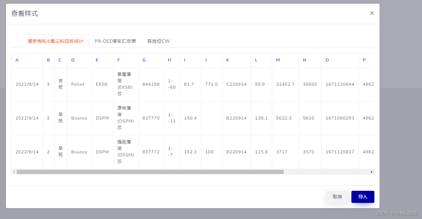The image size is (422, 219).
Task: Click the left scrollbar arrow
Action: pos(13,172)
